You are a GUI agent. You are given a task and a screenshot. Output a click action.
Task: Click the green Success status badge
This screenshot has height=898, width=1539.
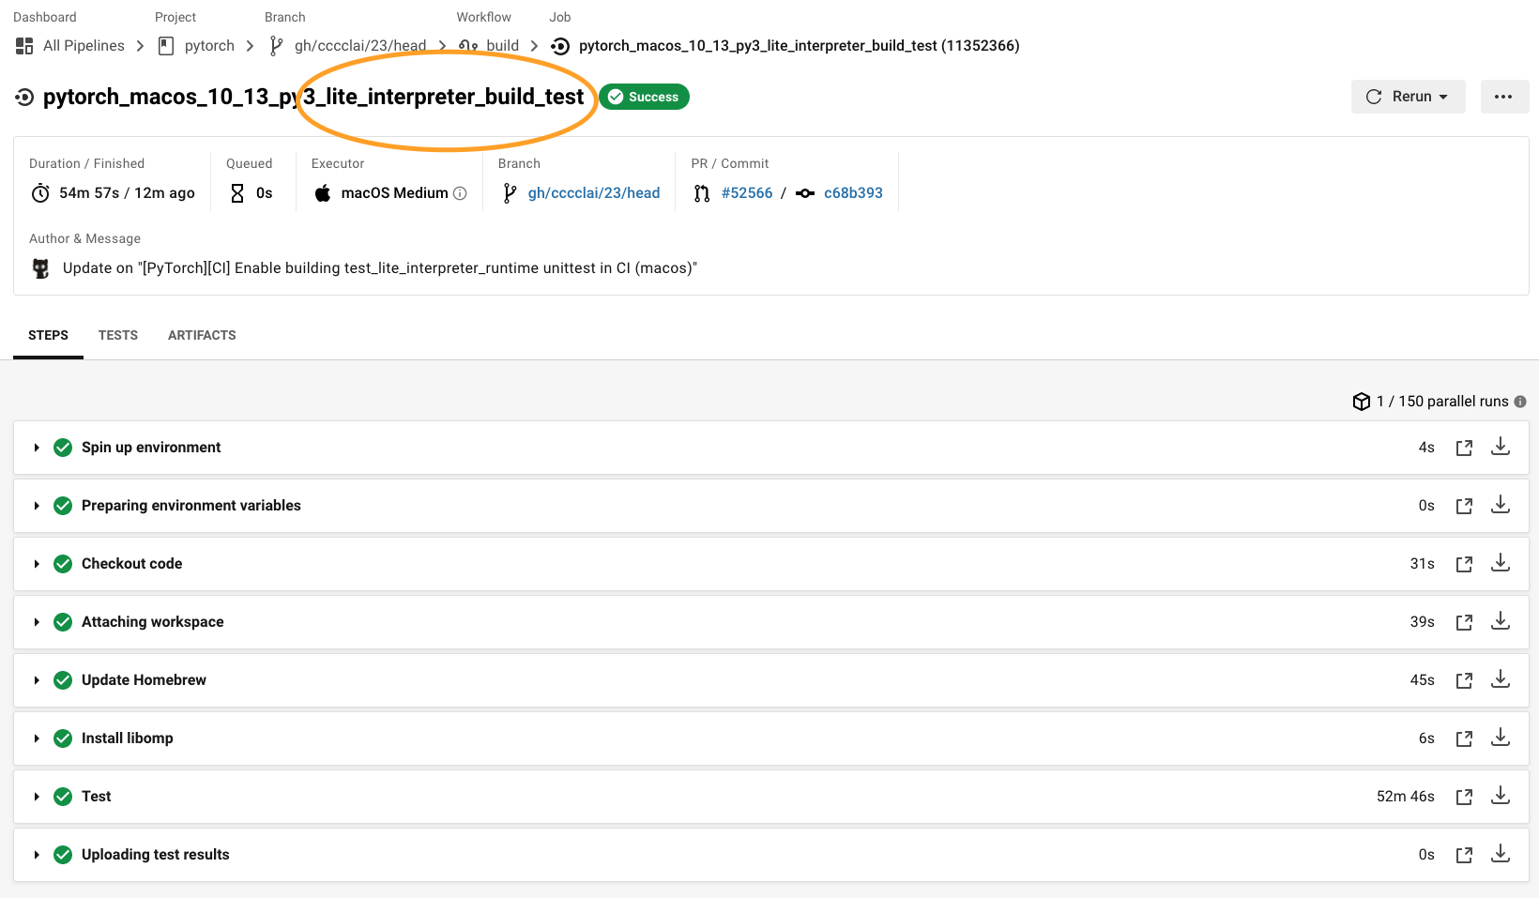pos(644,97)
